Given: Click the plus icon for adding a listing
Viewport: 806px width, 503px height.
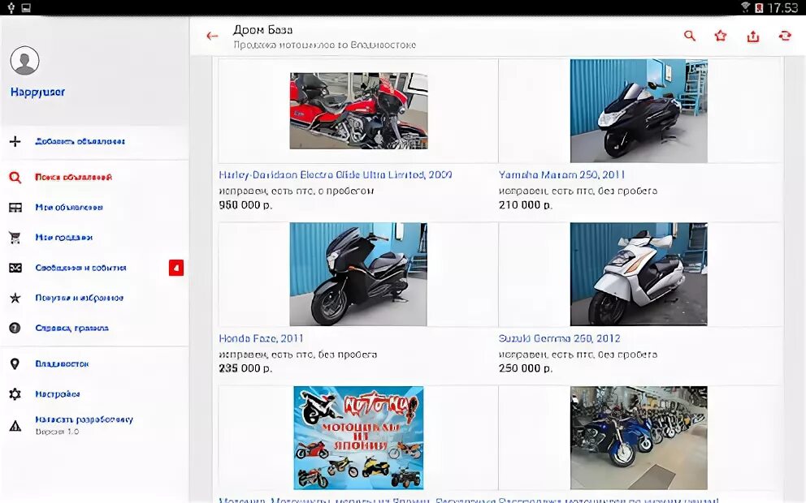Looking at the screenshot, I should click(15, 141).
